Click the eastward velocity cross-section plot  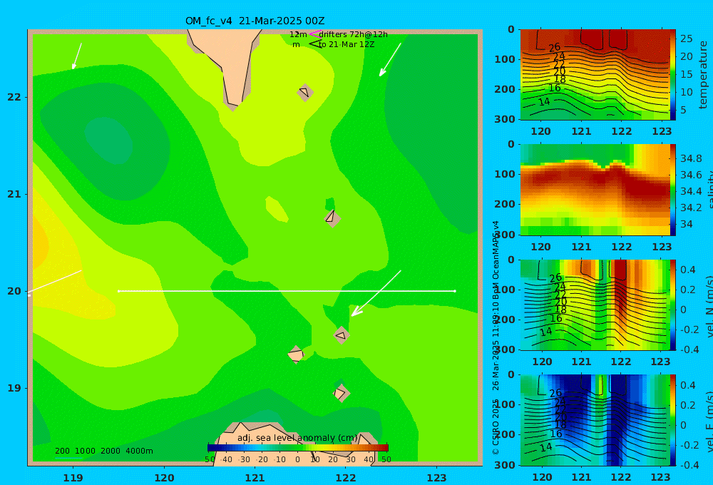[595, 420]
